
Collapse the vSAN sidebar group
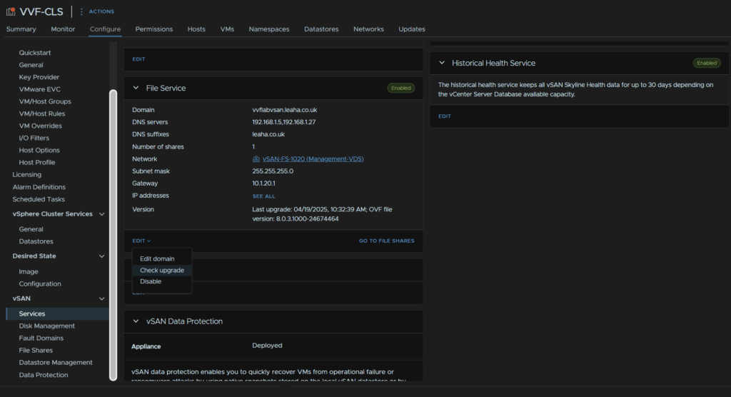(x=101, y=298)
